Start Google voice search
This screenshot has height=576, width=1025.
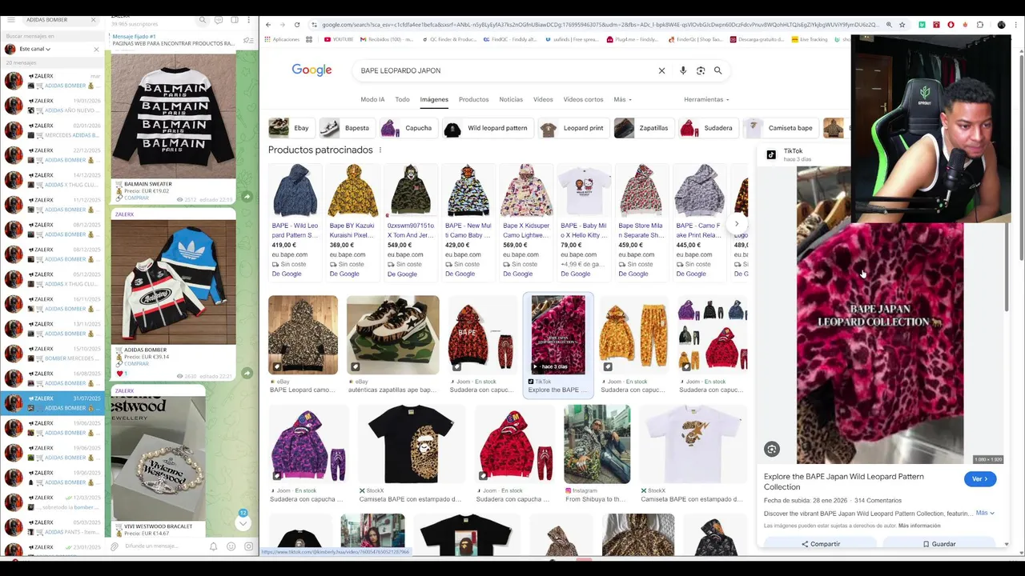tap(683, 70)
